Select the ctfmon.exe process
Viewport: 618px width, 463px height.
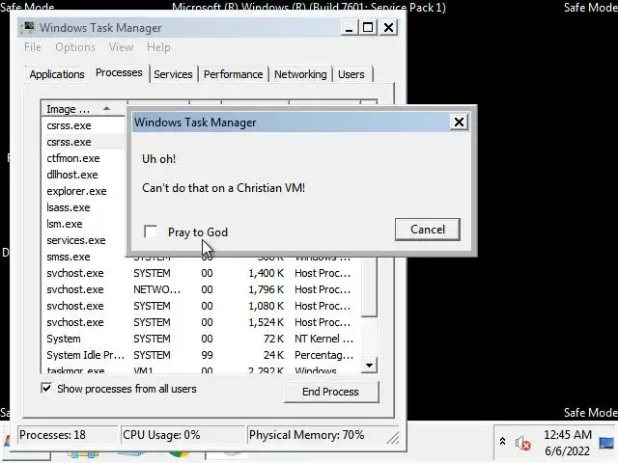click(73, 158)
